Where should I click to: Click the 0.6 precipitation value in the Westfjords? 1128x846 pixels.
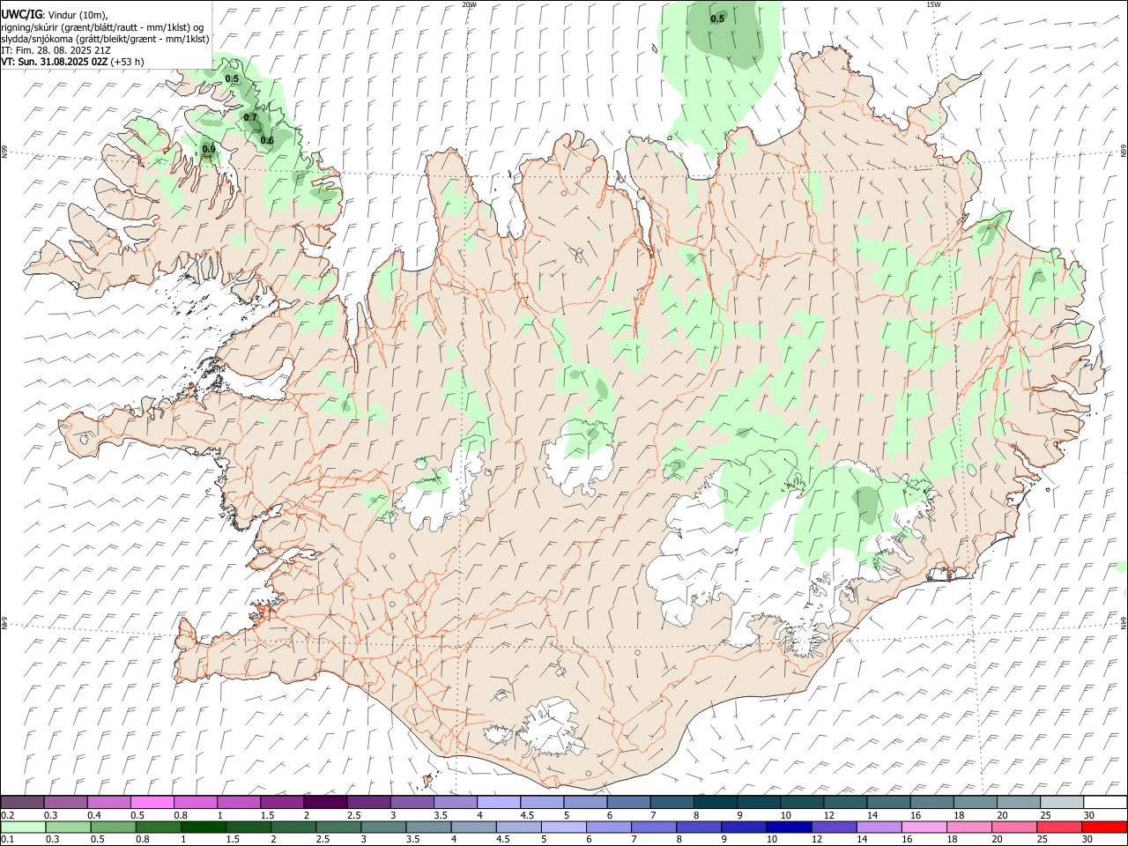[267, 140]
